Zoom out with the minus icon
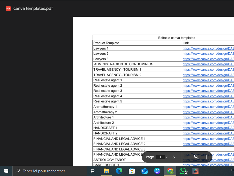This screenshot has height=176, width=234. coord(186,157)
